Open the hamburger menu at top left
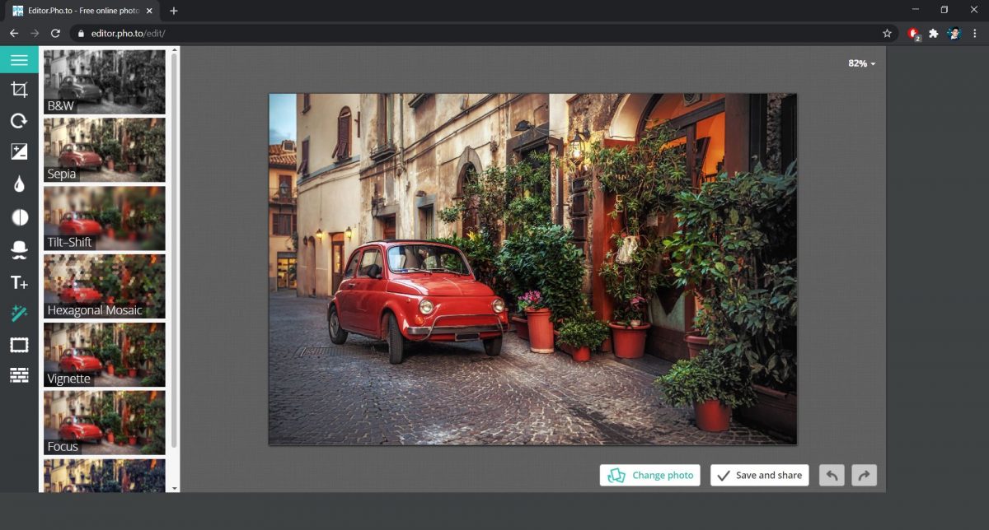Screen dimensions: 989x530 [19, 59]
